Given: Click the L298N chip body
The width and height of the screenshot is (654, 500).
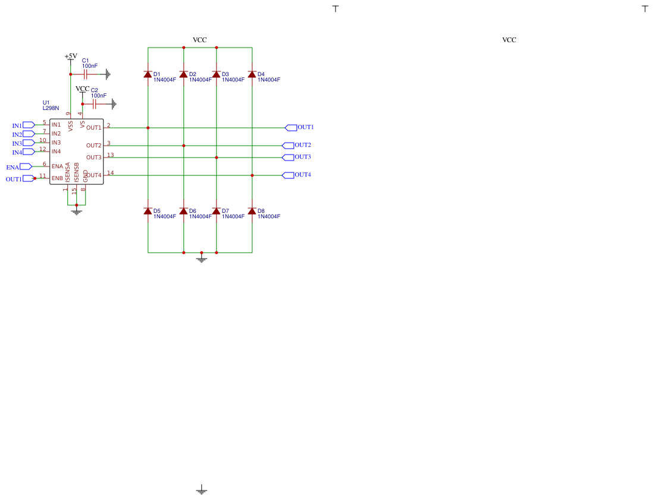Looking at the screenshot, I should click(x=77, y=152).
